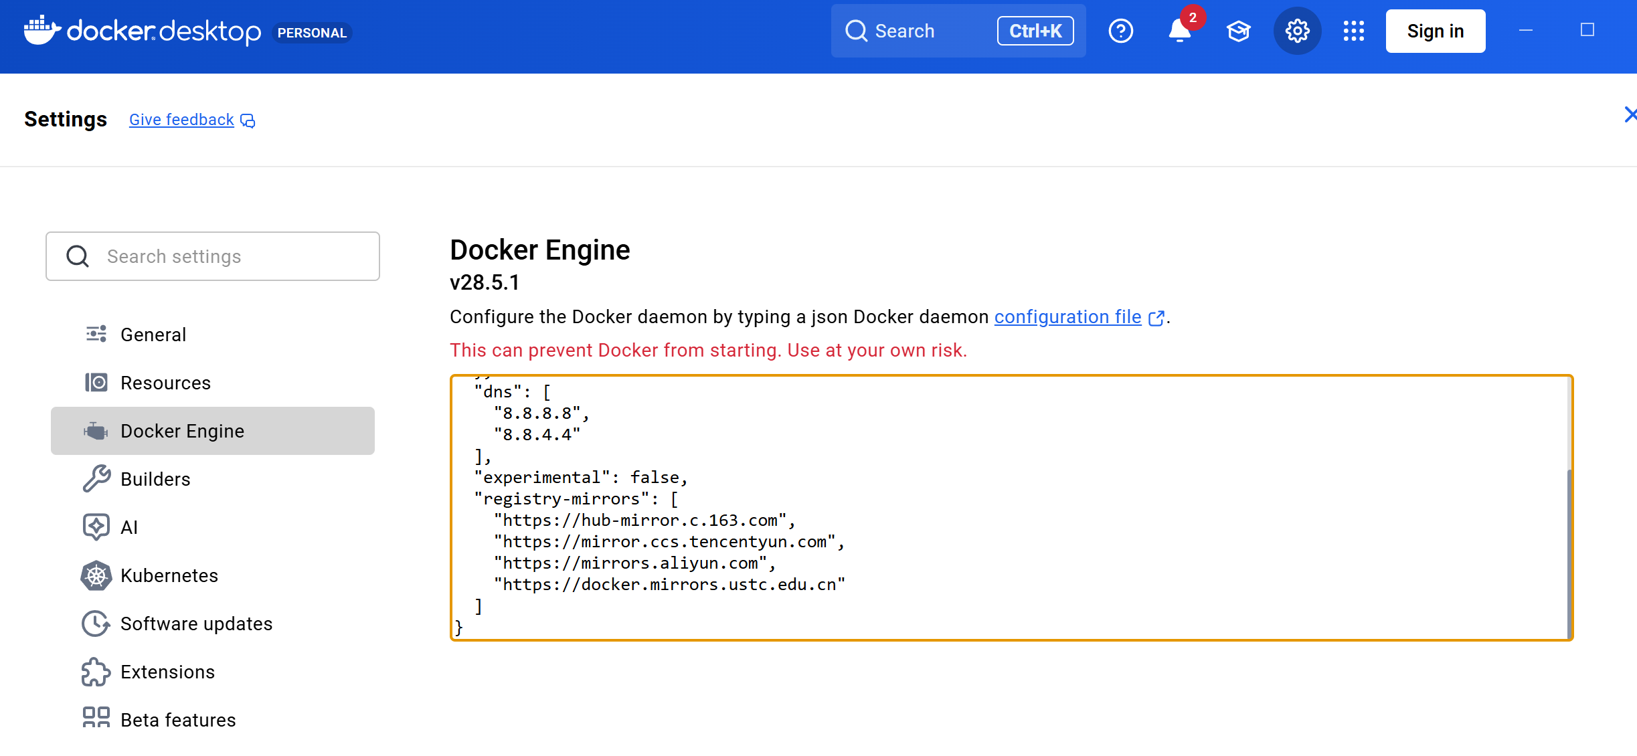Select the Docker Engine whale icon in sidebar
The height and width of the screenshot is (756, 1637).
(x=96, y=431)
